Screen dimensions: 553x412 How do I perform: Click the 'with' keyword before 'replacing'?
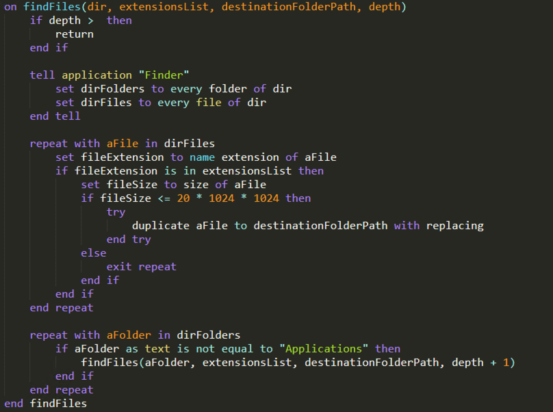[x=407, y=226]
